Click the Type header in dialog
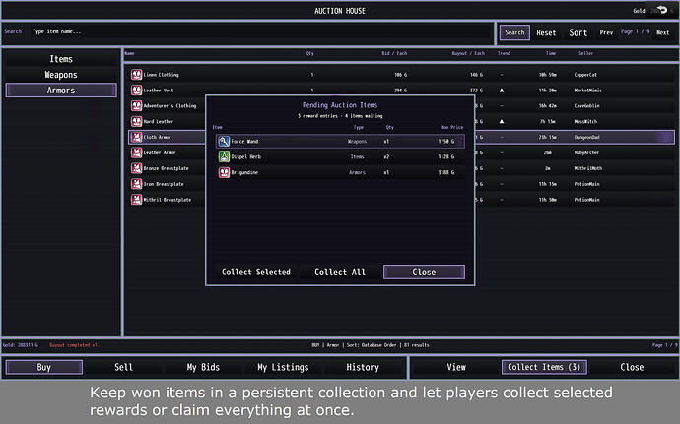 pyautogui.click(x=358, y=127)
